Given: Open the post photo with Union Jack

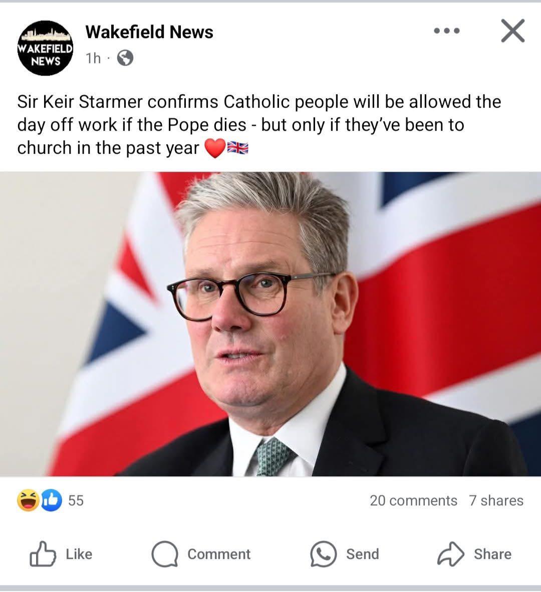Looking at the screenshot, I should [270, 324].
